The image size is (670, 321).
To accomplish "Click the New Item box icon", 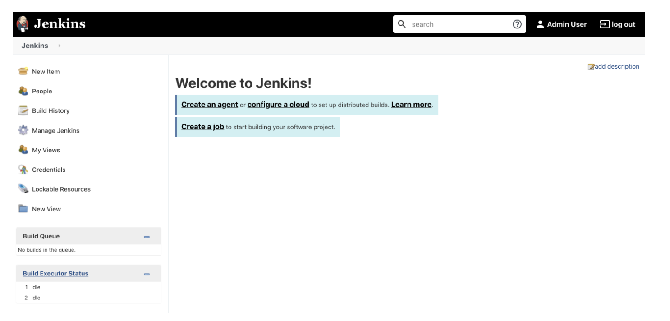I will pos(23,71).
